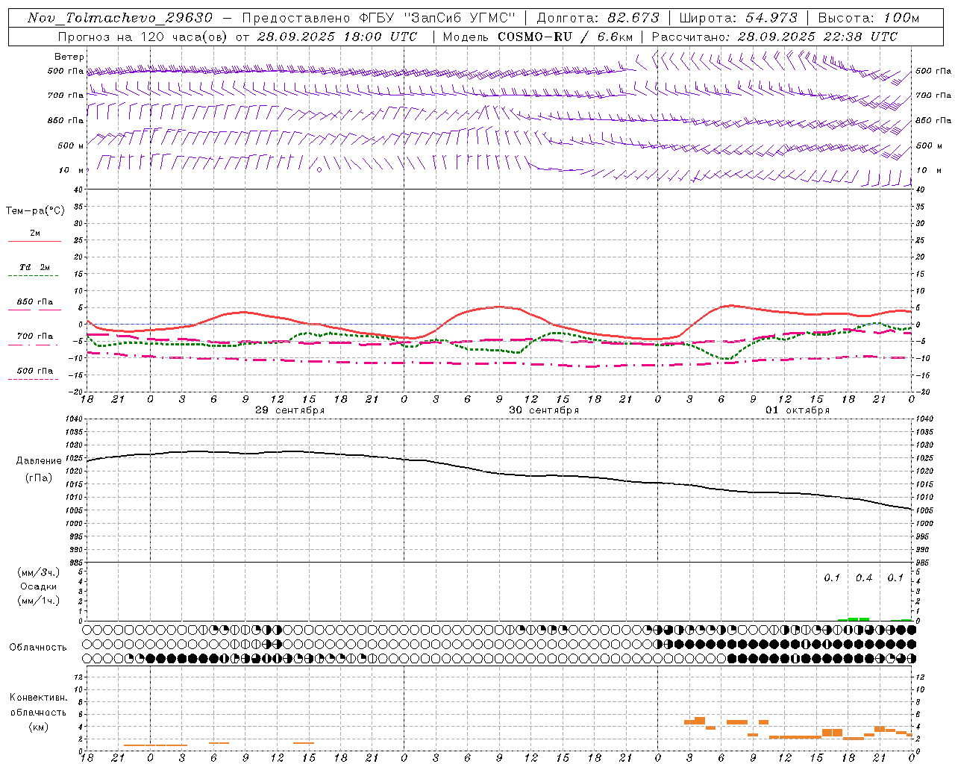Click the (мм/1ч.) precipitation unit label
The height and width of the screenshot is (764, 955).
click(39, 601)
